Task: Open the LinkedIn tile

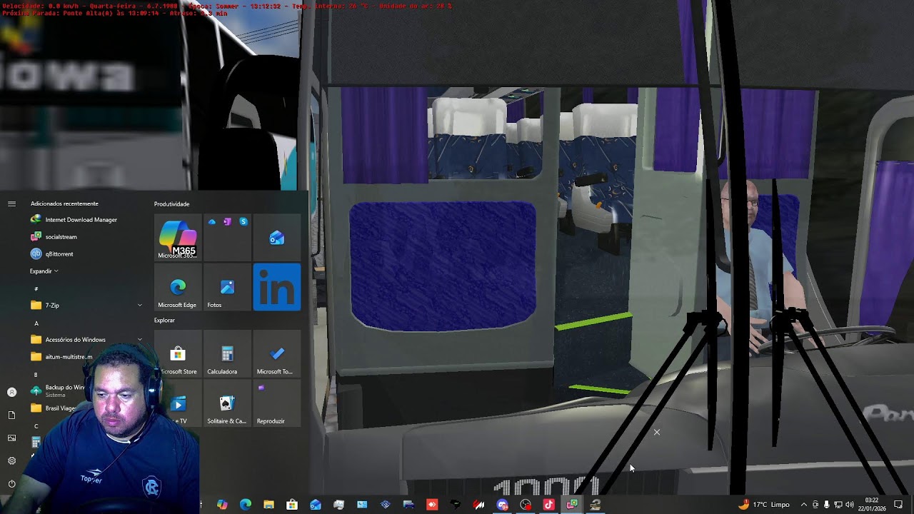Action: (x=276, y=287)
